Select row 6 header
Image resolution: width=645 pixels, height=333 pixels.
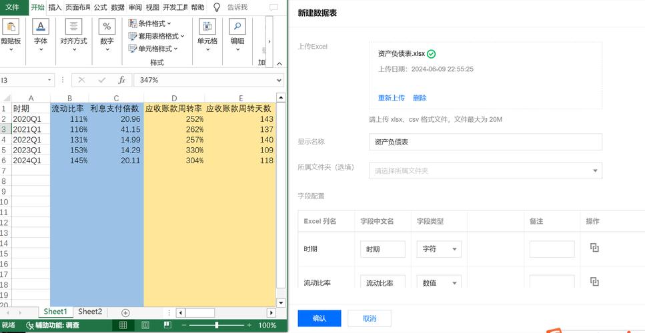[x=5, y=161]
